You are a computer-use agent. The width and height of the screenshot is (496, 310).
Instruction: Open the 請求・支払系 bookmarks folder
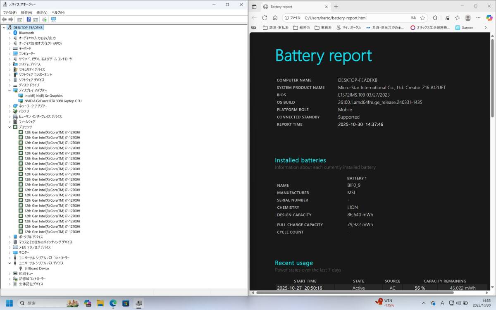(276, 28)
